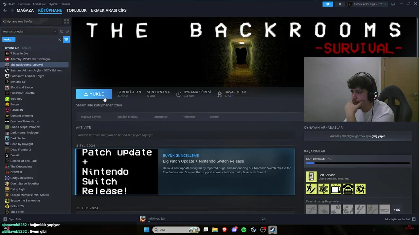Click the achievements progress bar in sidebar
Screen dimensions: 419x235
point(358,163)
